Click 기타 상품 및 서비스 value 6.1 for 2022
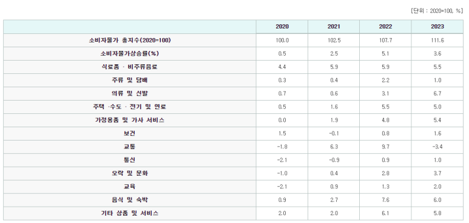469x223 pixels. coord(385,213)
